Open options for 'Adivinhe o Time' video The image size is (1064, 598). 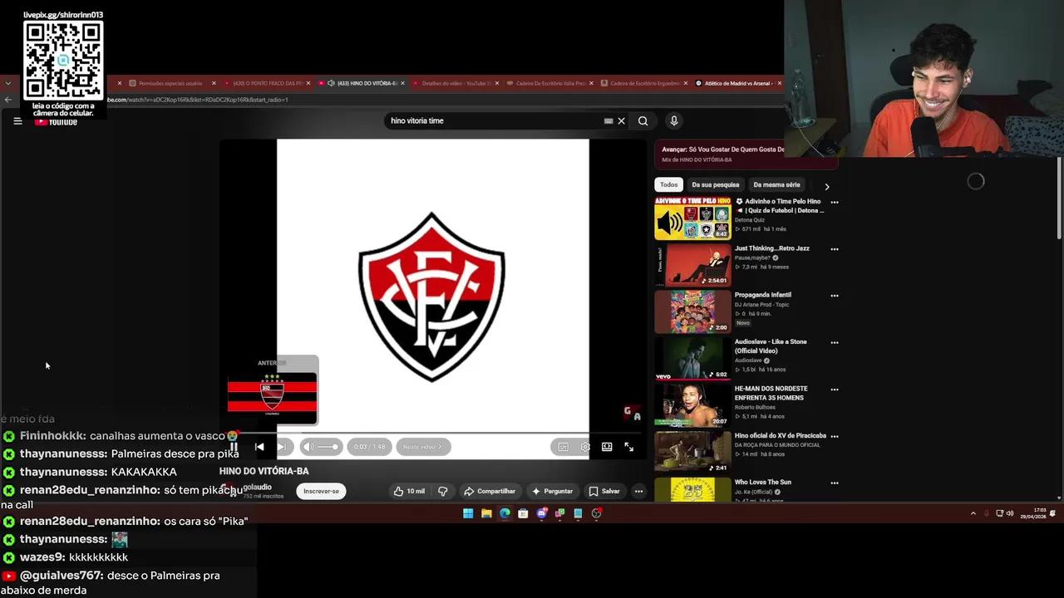tap(835, 202)
